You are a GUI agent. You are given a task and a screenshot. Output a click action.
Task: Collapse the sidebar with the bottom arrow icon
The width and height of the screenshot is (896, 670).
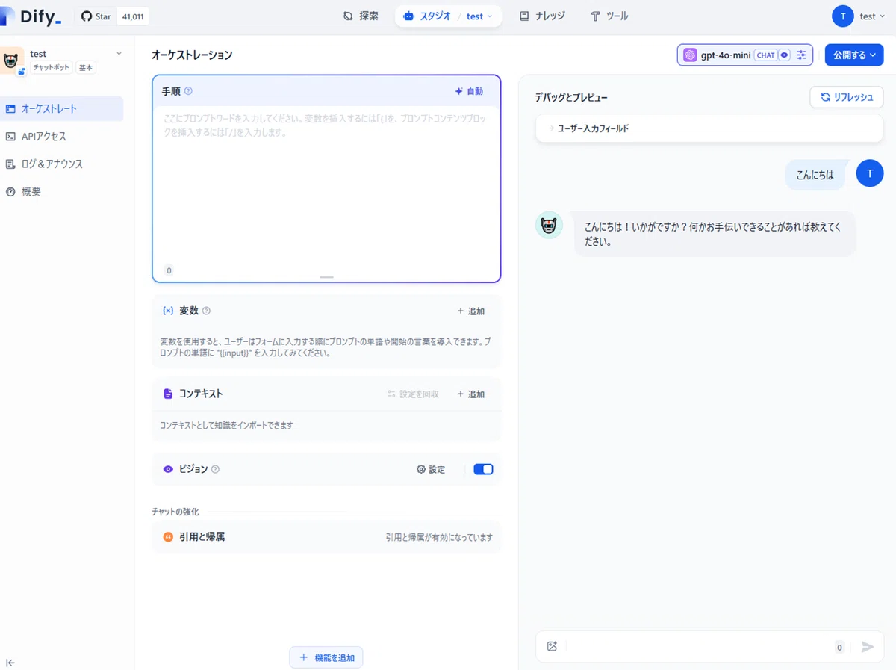[x=10, y=662]
